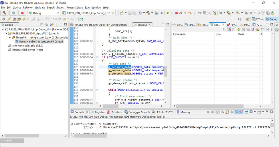Toggle the Debug perspective button

271,19
